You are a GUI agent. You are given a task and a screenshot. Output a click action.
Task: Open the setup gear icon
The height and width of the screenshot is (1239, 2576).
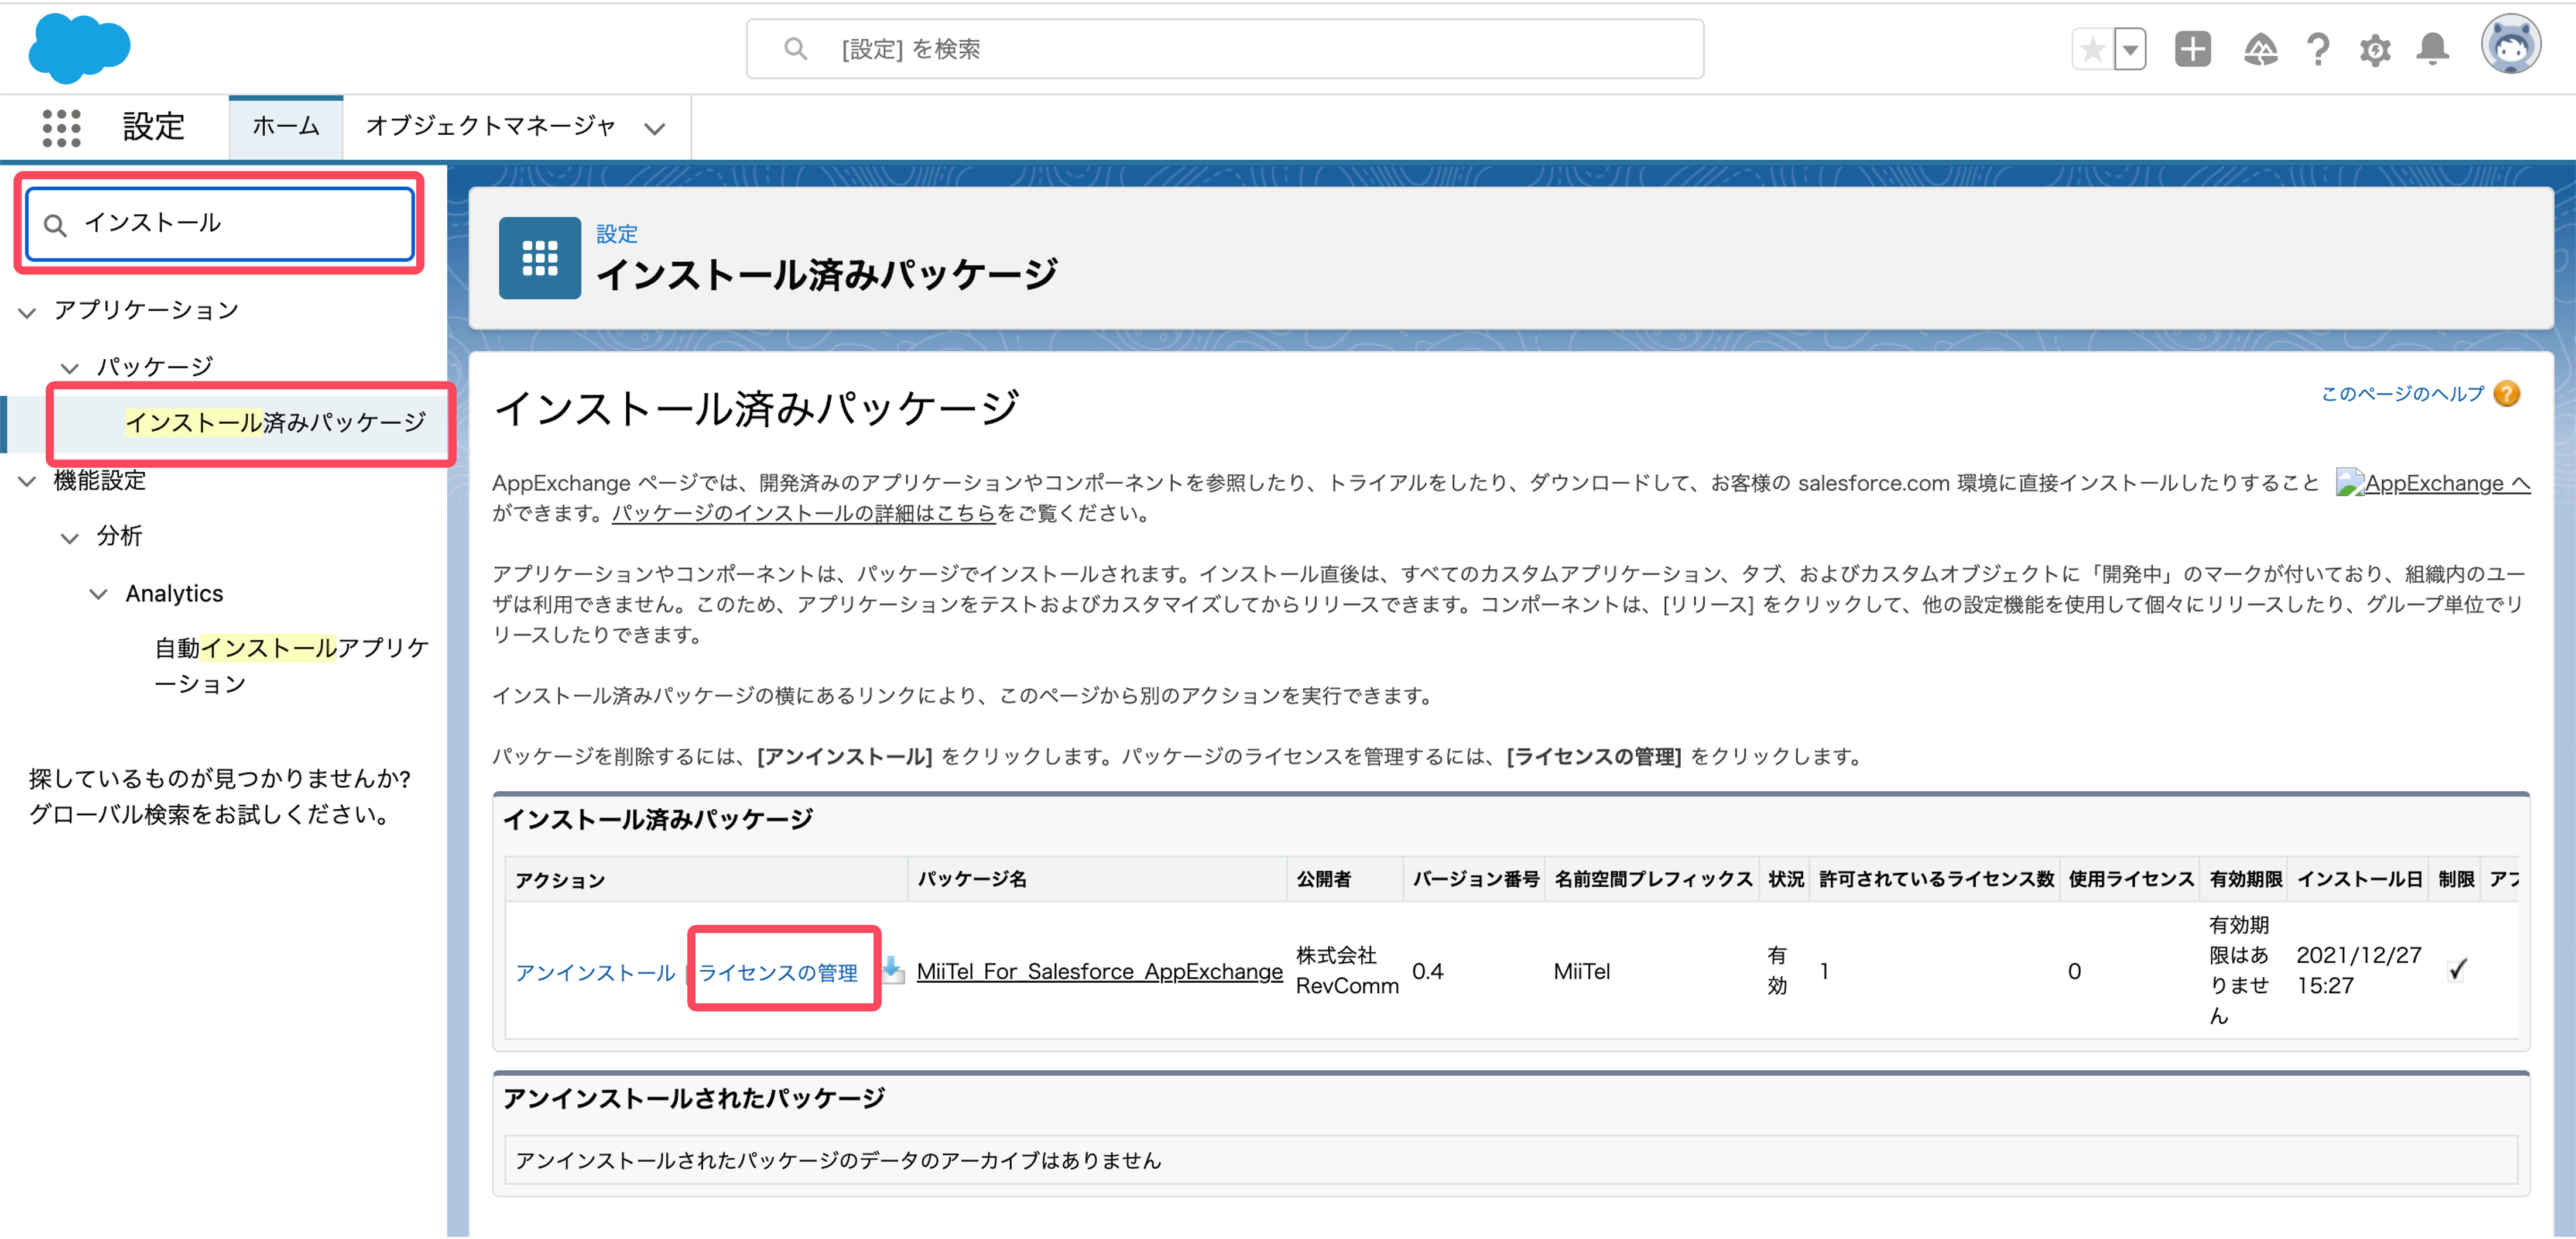pos(2375,49)
